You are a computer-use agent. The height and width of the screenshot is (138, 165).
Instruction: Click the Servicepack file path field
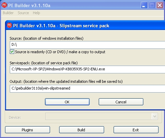click(x=87, y=69)
